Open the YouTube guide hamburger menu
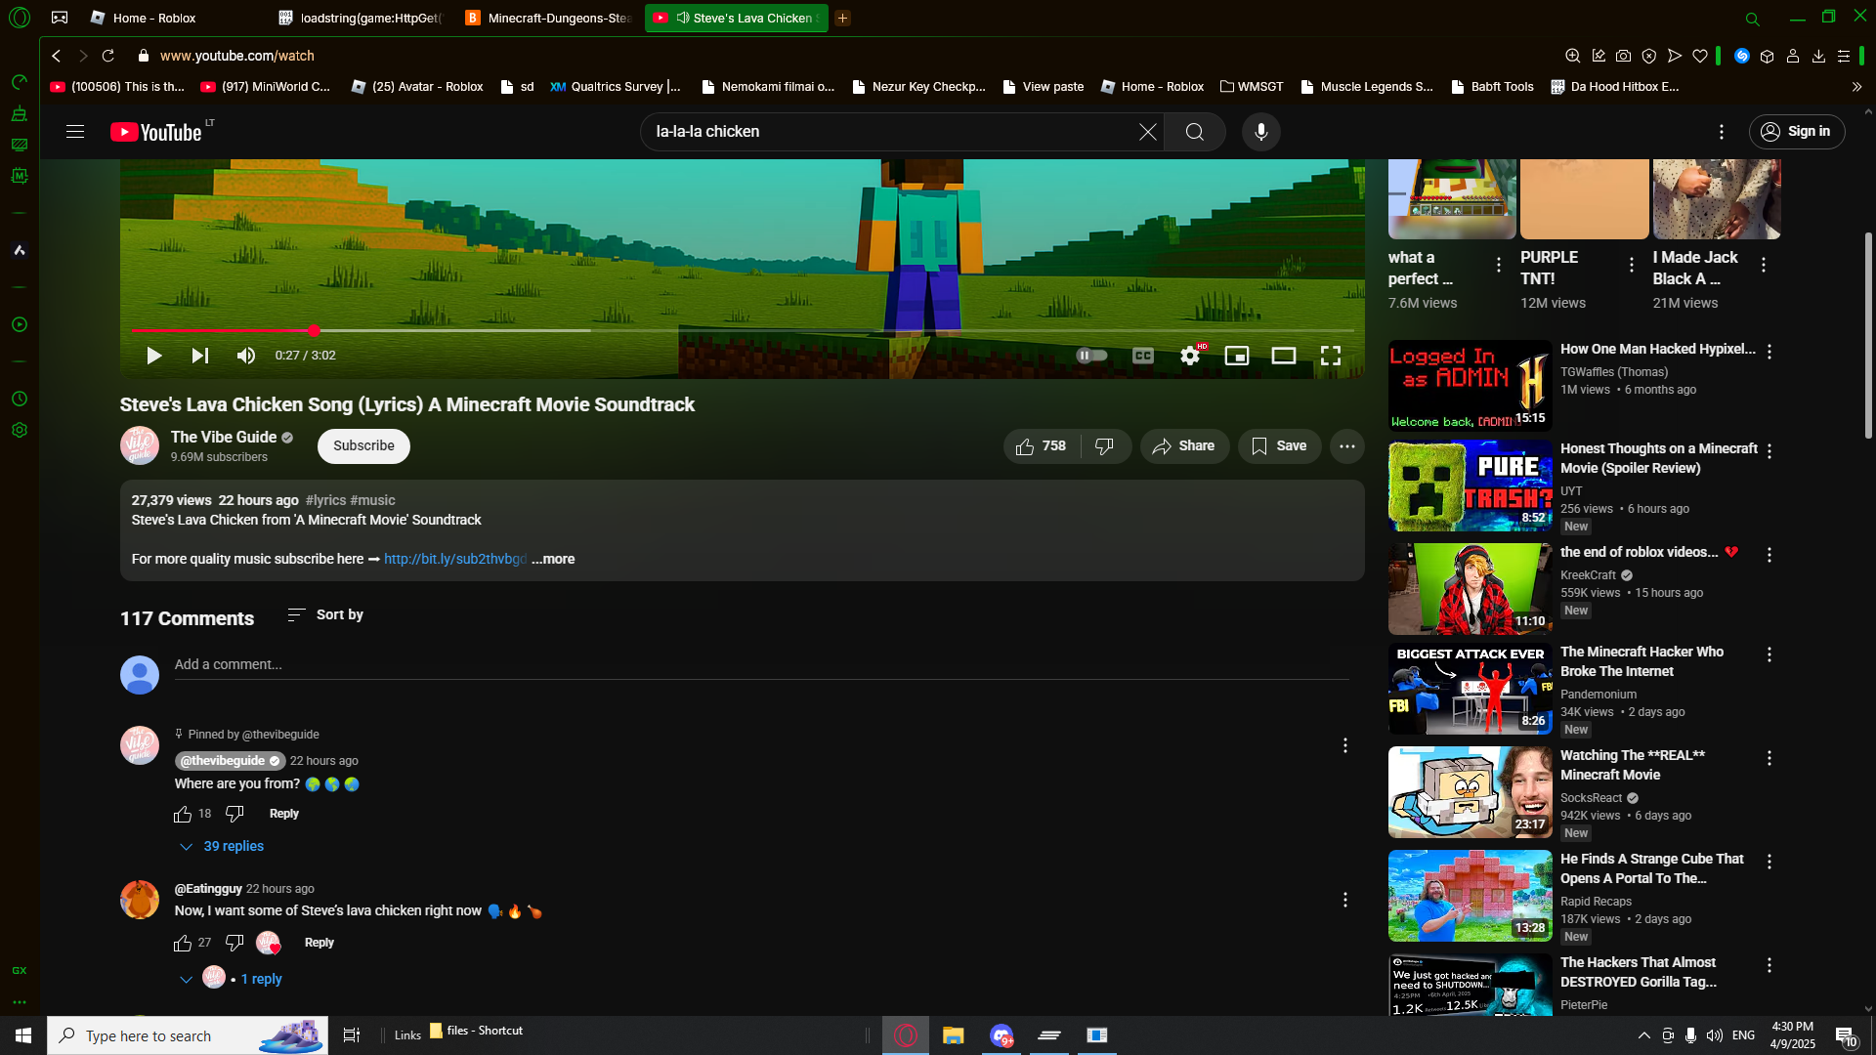The image size is (1876, 1055). (x=75, y=132)
